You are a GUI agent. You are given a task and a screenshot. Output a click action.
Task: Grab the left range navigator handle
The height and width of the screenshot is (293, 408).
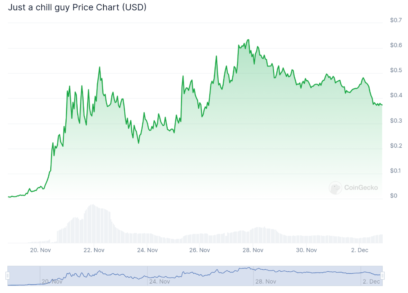(x=8, y=275)
